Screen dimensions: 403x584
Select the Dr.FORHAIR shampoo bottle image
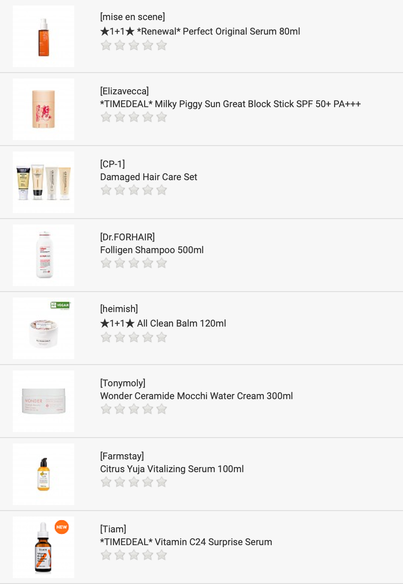click(x=44, y=255)
